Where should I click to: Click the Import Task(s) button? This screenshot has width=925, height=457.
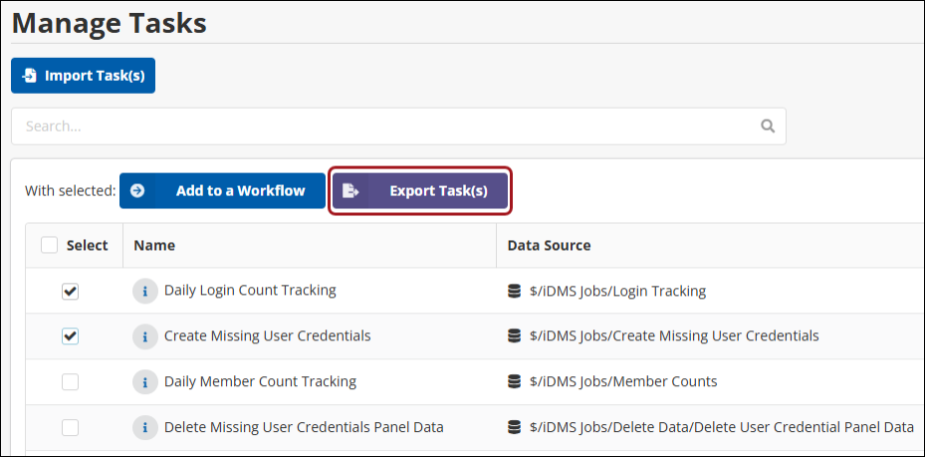84,76
